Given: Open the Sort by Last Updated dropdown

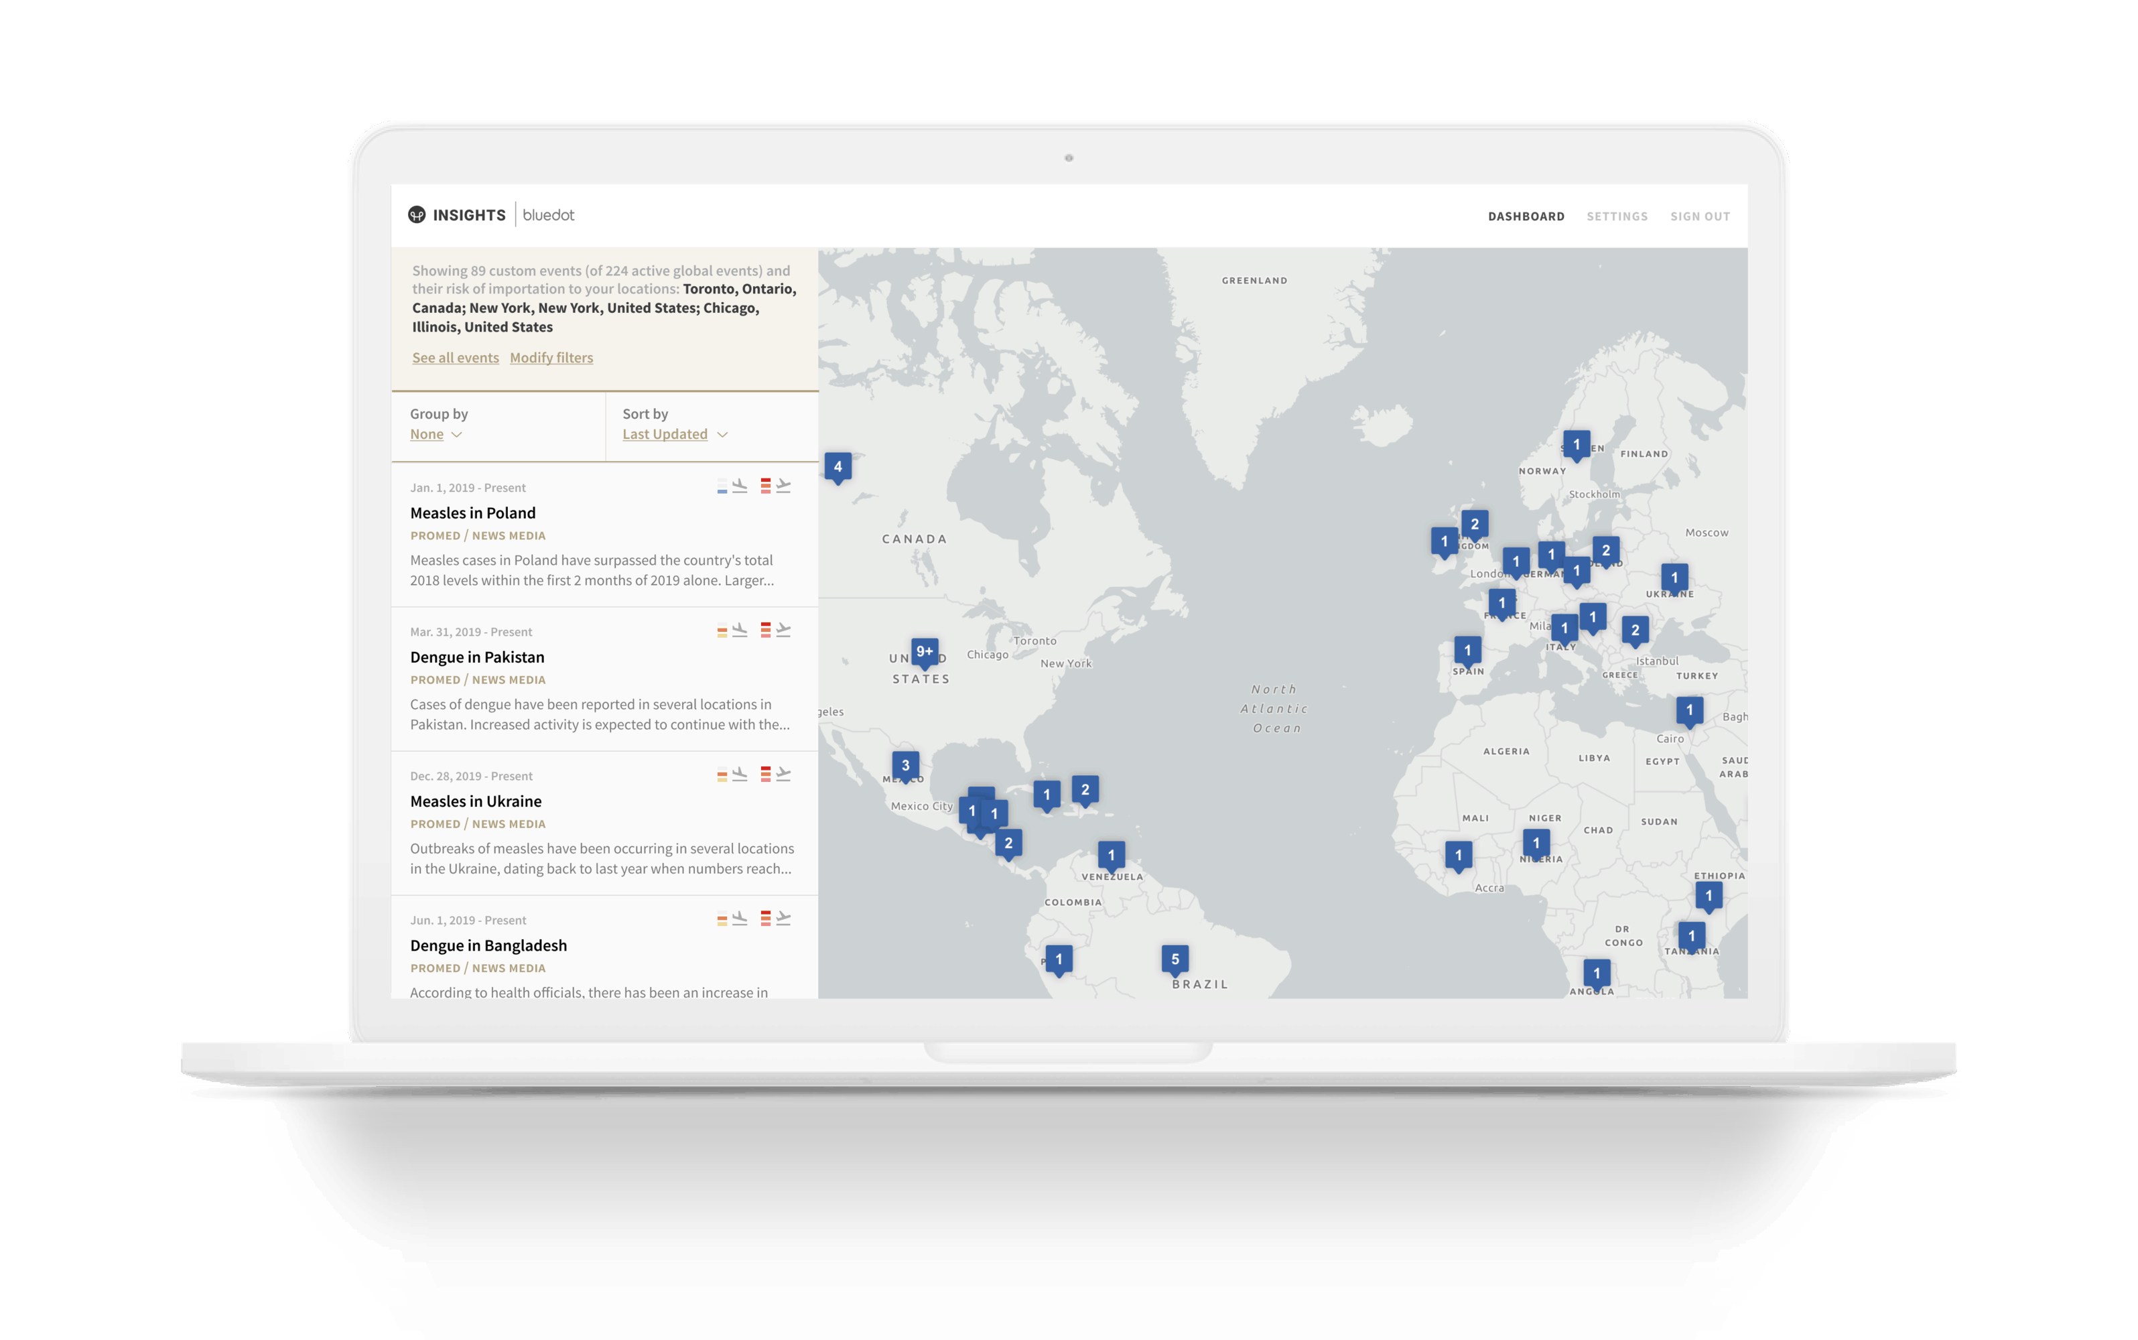Looking at the screenshot, I should click(675, 434).
